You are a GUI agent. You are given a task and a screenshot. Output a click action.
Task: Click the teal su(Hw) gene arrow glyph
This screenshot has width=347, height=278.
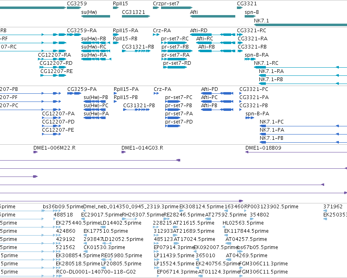click(x=95, y=16)
